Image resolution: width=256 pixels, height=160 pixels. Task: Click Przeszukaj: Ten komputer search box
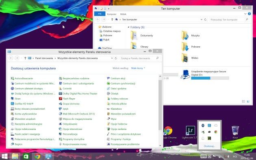tap(230, 19)
